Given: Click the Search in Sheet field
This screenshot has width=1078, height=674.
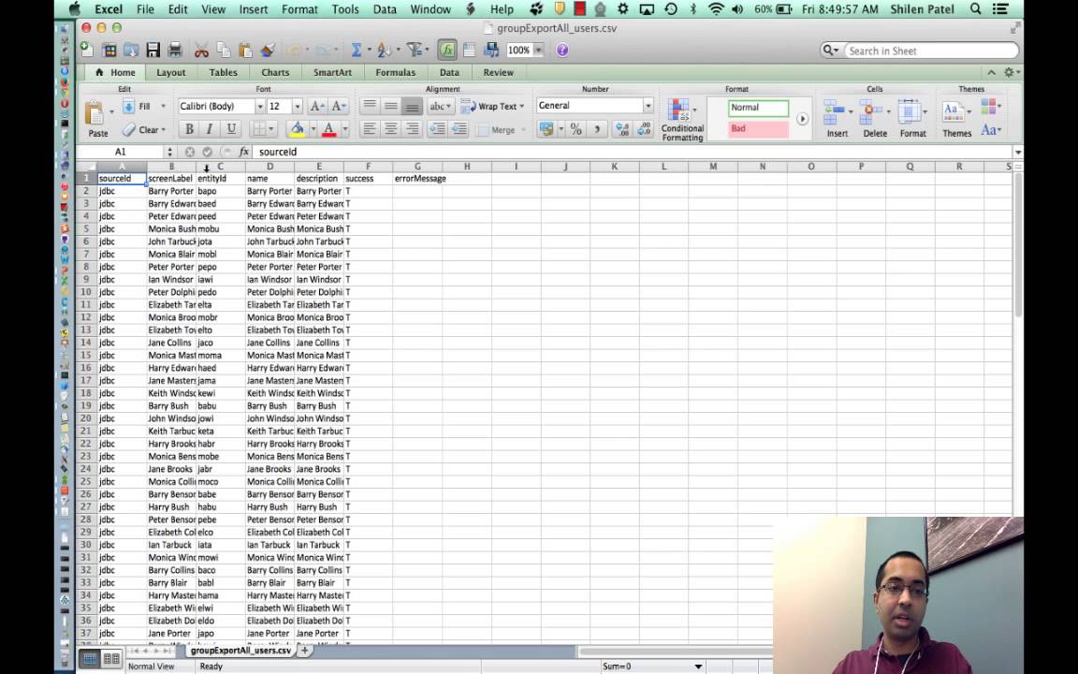Looking at the screenshot, I should click(x=929, y=51).
